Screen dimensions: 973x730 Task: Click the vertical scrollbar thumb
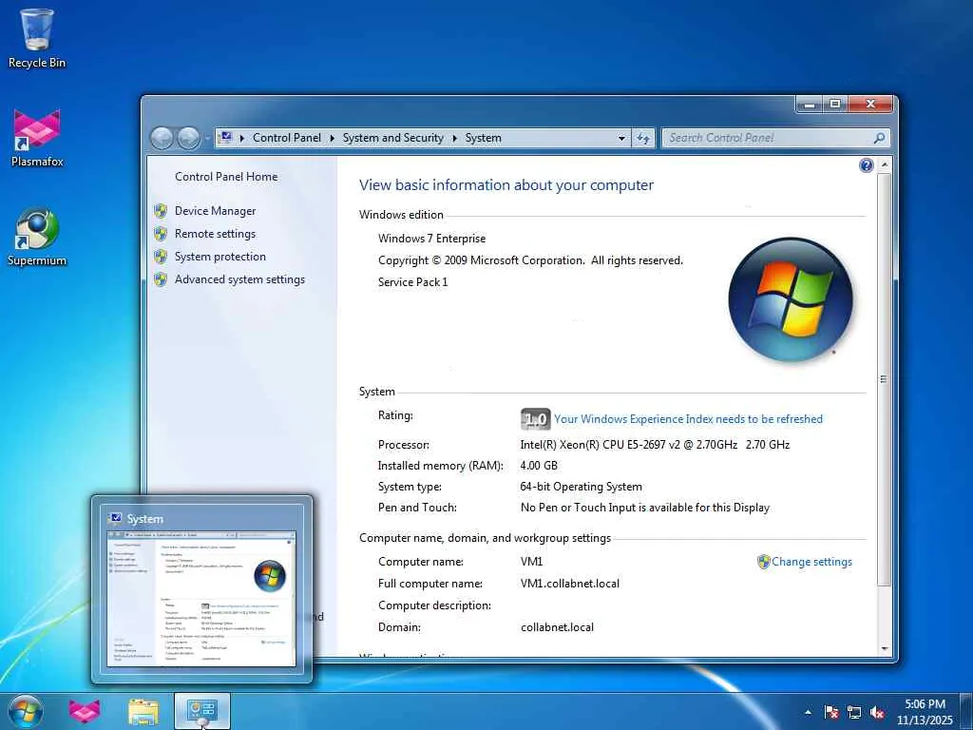click(x=884, y=379)
